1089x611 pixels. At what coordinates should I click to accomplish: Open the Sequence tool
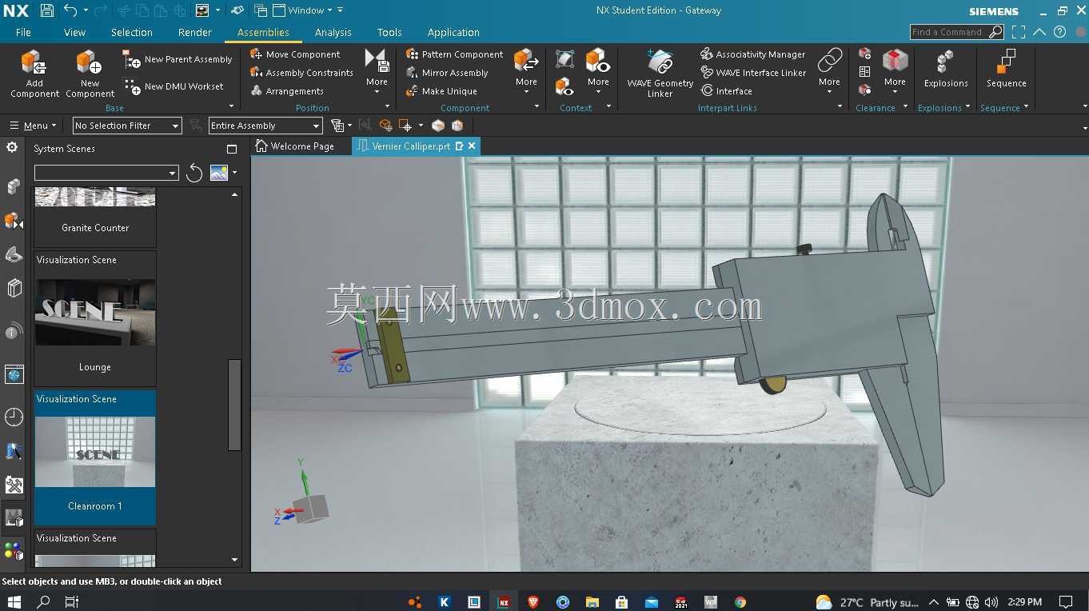click(1006, 69)
